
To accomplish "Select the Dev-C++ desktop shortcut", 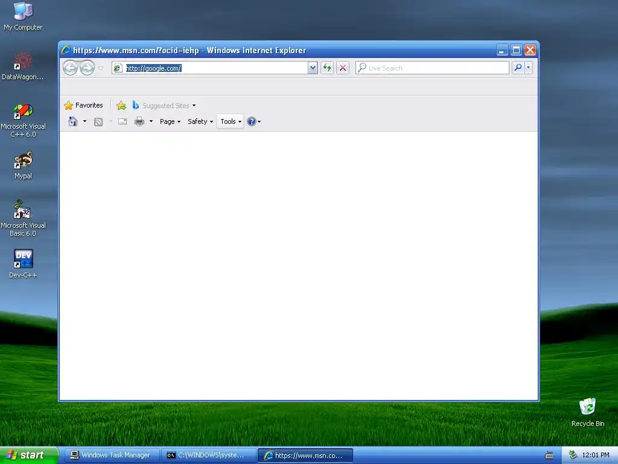I will coord(23,263).
